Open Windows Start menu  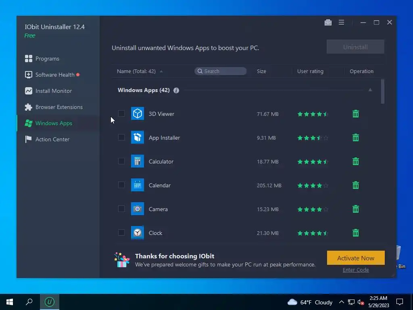pyautogui.click(x=10, y=302)
